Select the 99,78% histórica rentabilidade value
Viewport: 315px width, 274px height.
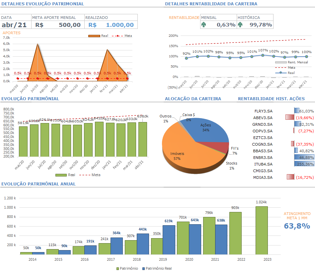click(x=261, y=25)
